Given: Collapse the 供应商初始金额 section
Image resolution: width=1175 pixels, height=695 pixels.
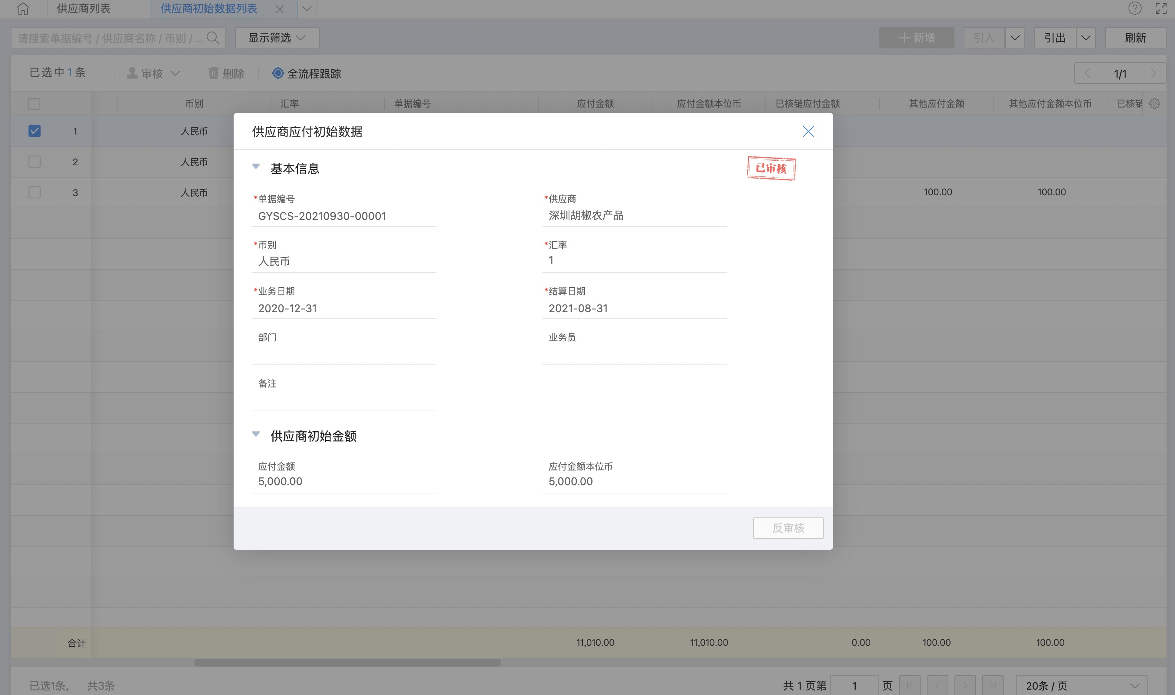Looking at the screenshot, I should pyautogui.click(x=256, y=434).
